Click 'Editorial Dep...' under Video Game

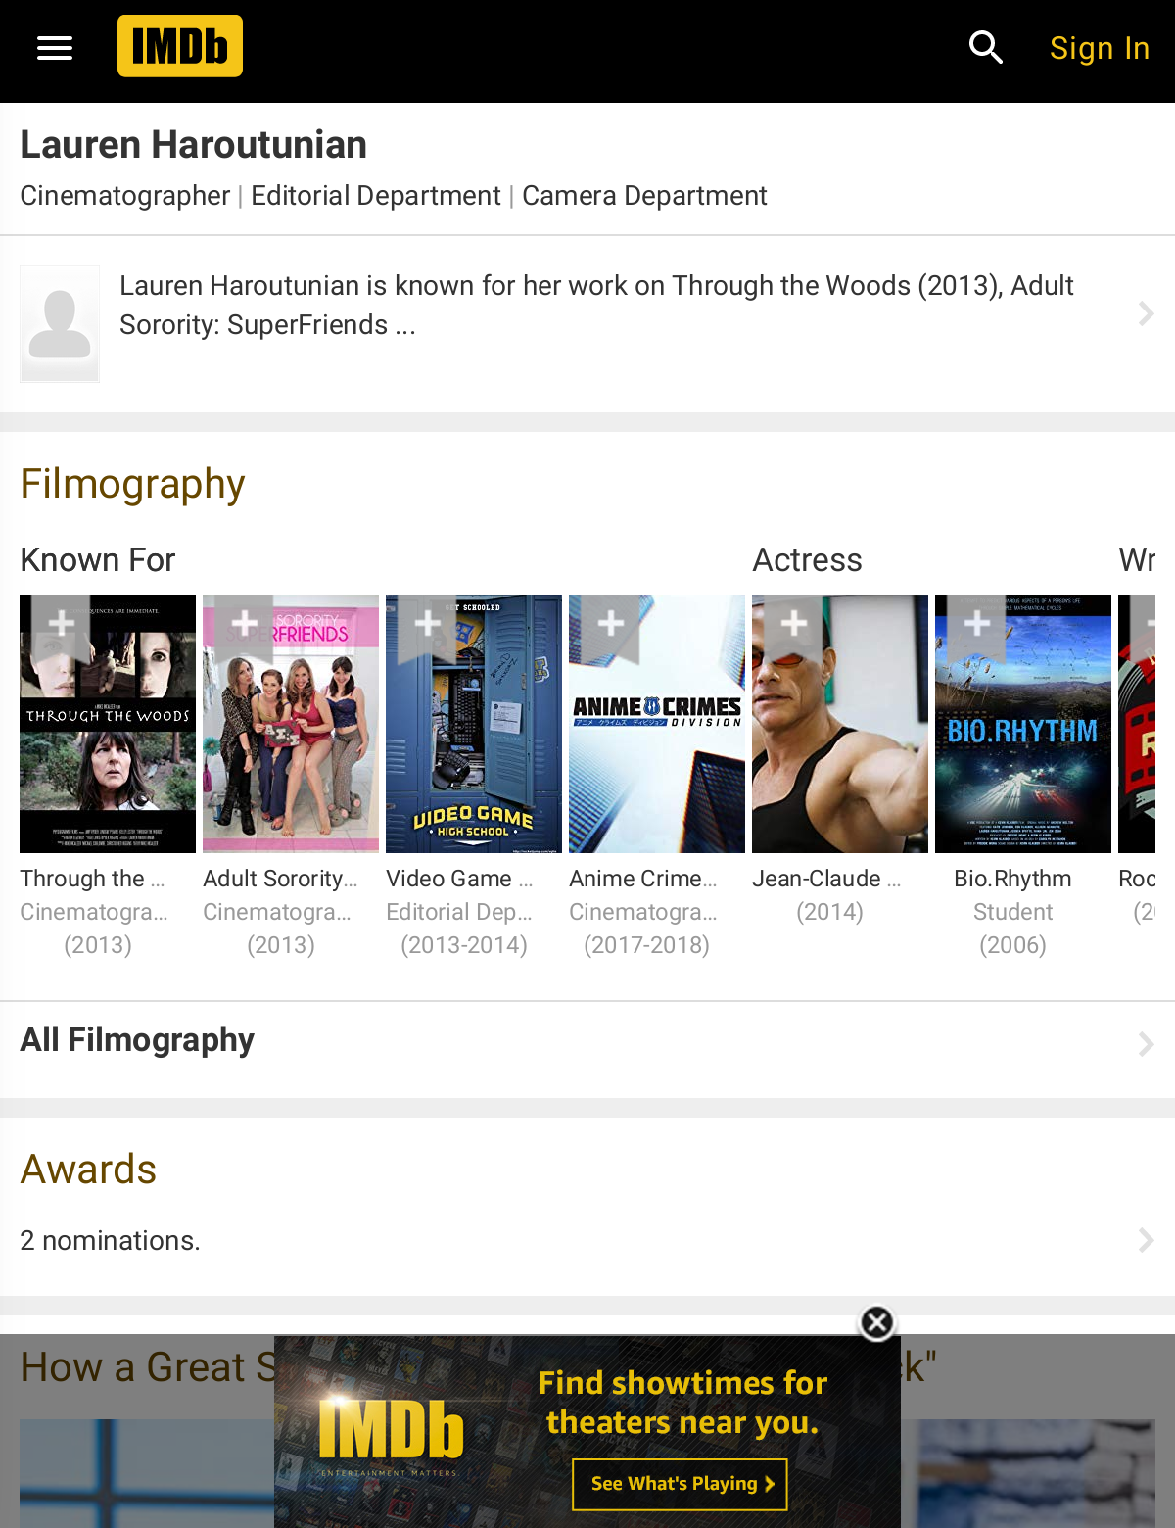459,912
